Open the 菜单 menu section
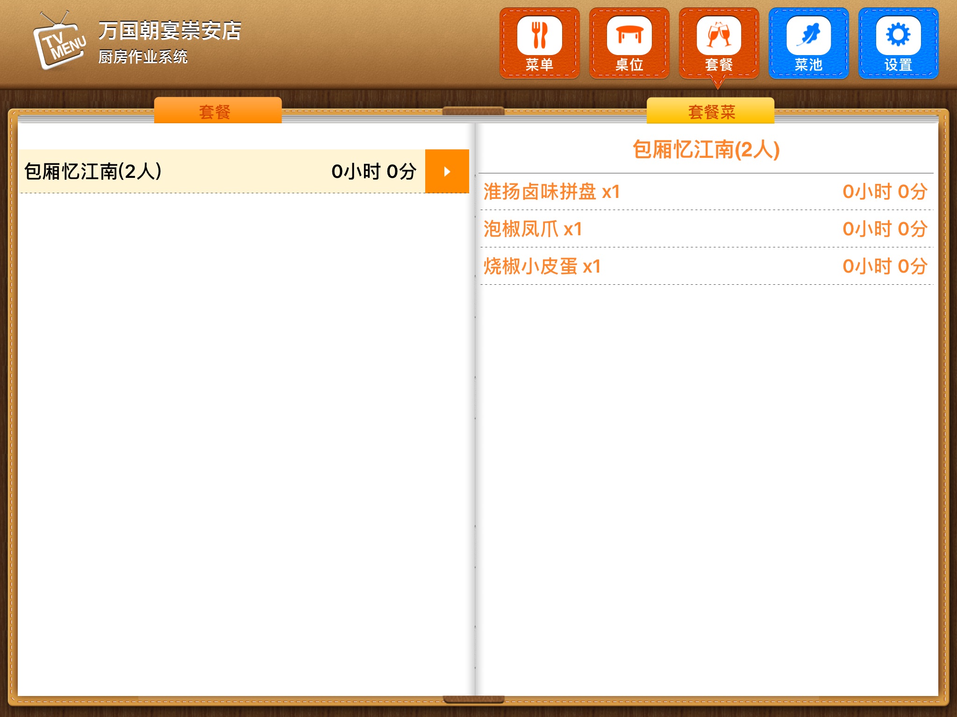The image size is (957, 717). coord(540,43)
